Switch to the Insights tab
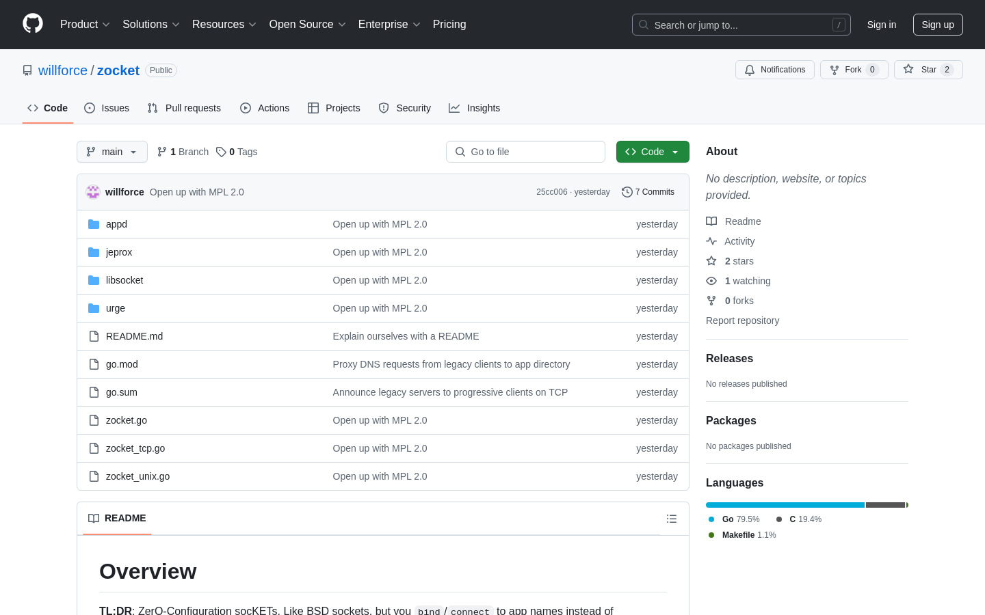The height and width of the screenshot is (615, 985). pos(475,108)
